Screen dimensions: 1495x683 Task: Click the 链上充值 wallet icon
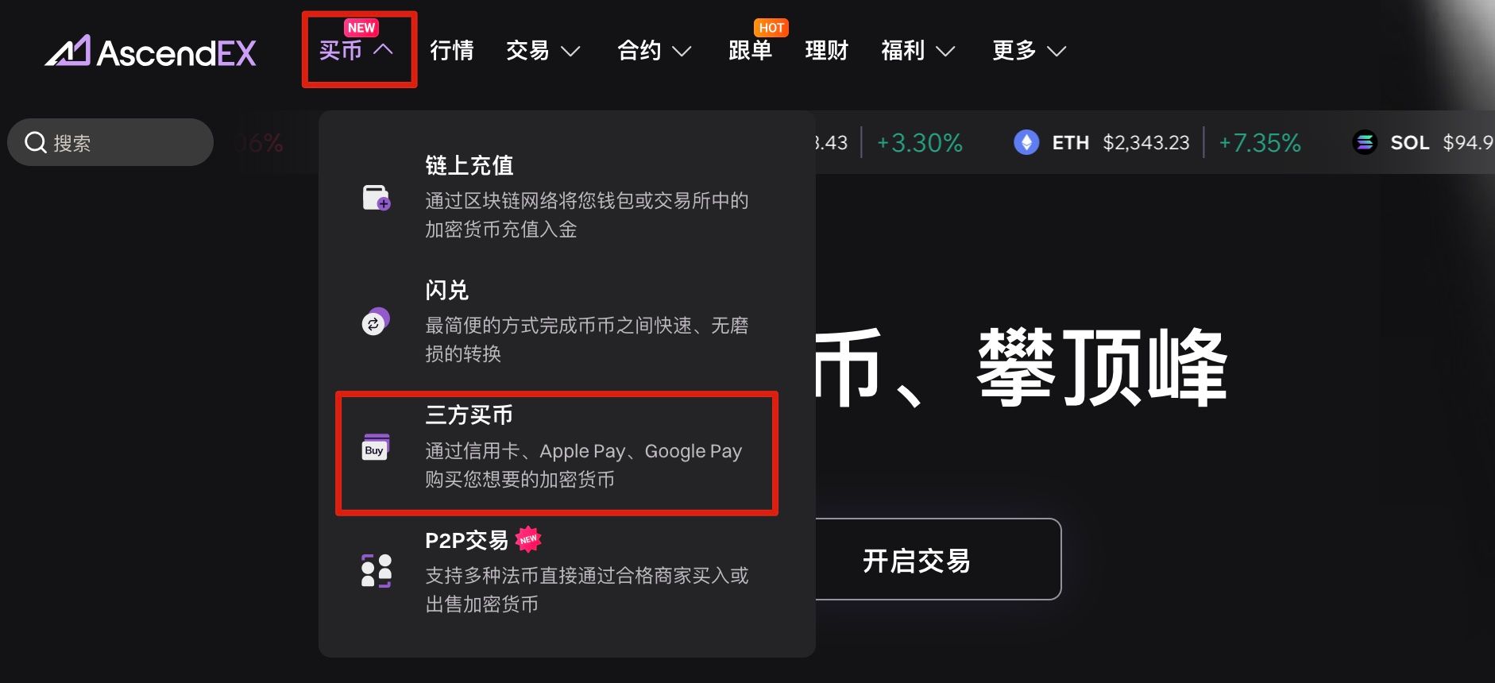click(377, 197)
